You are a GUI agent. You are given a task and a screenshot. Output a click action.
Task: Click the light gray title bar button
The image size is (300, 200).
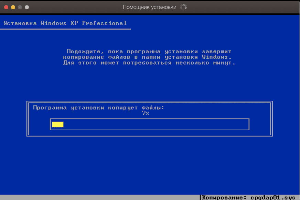tap(27, 7)
